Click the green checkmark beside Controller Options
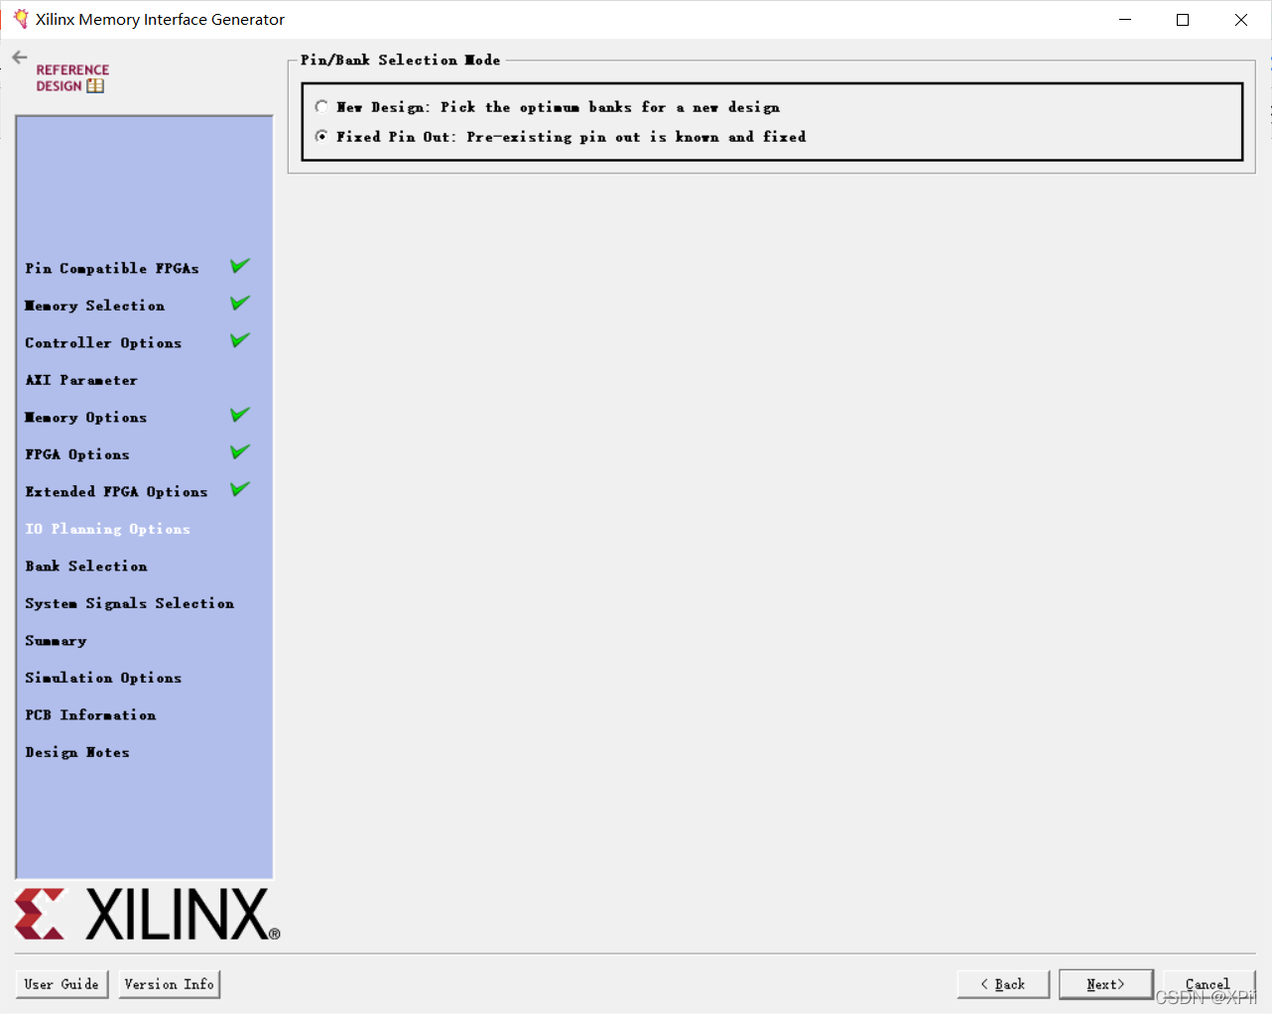 pos(240,340)
